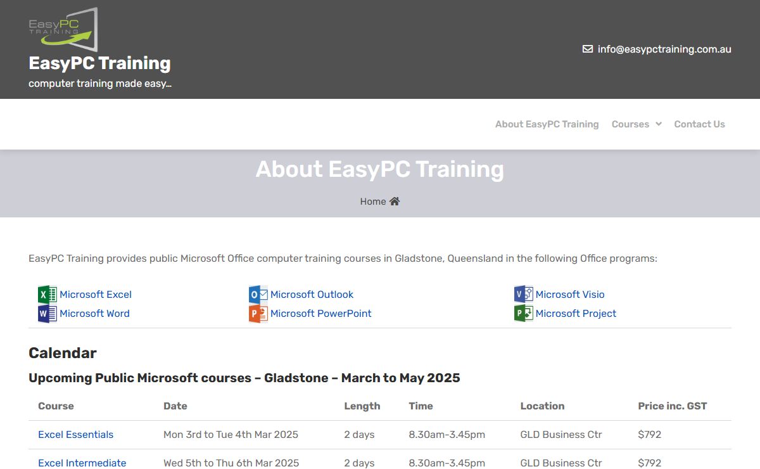
Task: Click the envelope icon beside the email
Action: pos(588,49)
